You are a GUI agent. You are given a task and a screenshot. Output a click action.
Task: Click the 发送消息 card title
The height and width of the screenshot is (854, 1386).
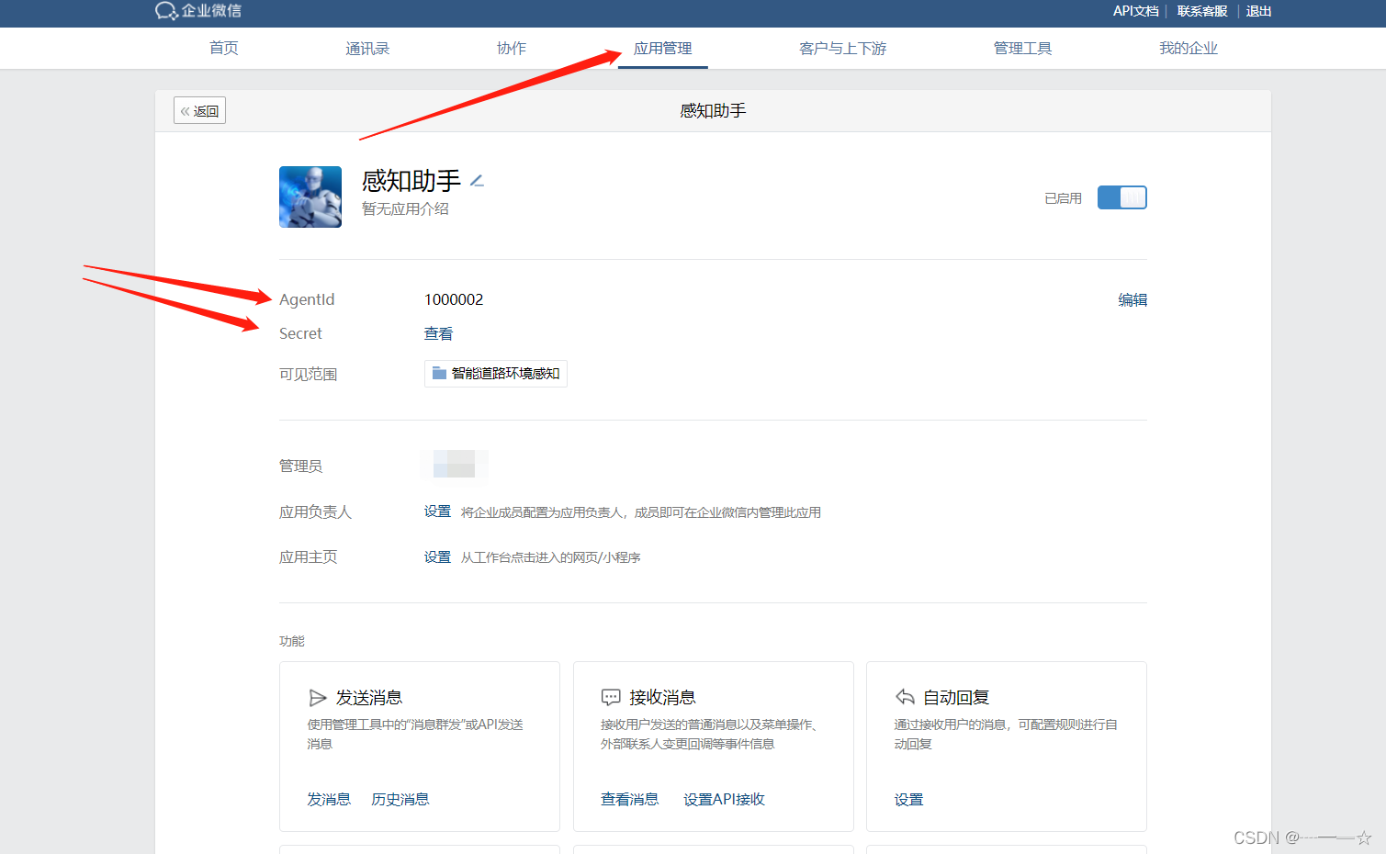click(x=369, y=698)
